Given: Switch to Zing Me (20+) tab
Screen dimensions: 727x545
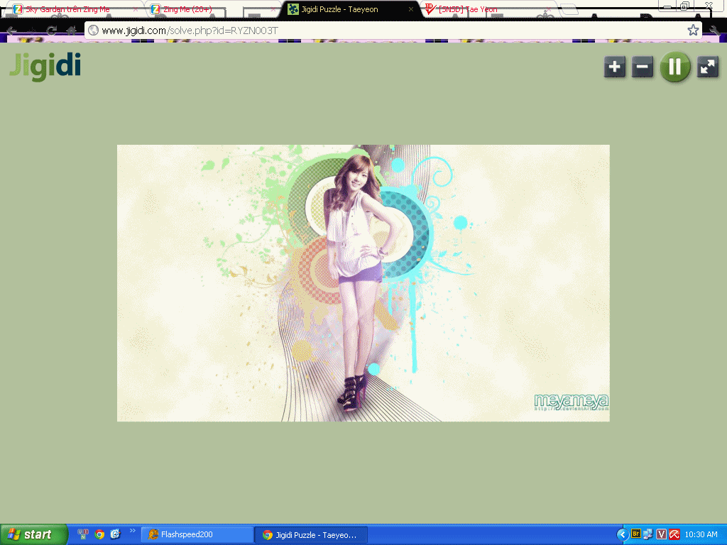Looking at the screenshot, I should 187,9.
